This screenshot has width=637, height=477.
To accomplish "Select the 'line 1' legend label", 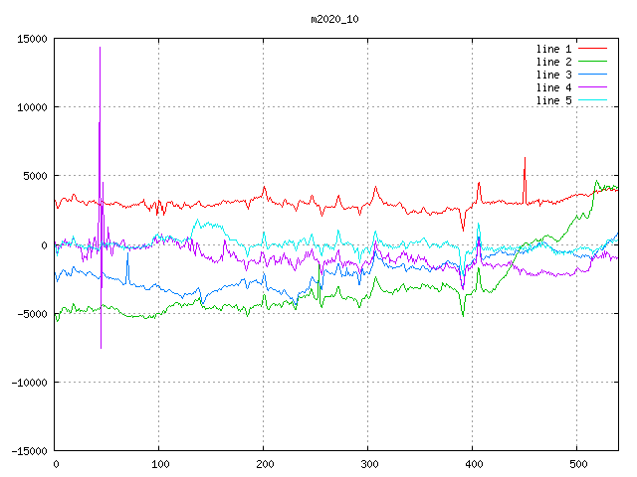I will [554, 49].
